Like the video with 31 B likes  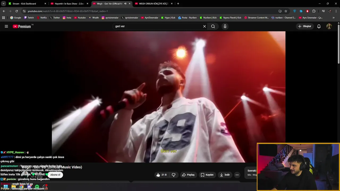tap(161, 175)
